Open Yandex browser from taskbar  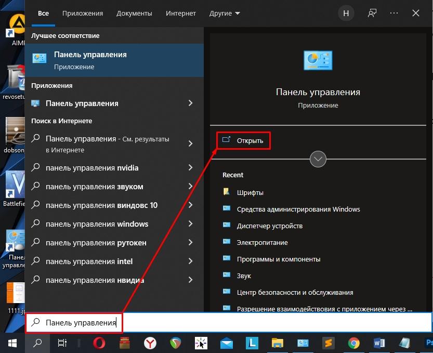[x=150, y=343]
